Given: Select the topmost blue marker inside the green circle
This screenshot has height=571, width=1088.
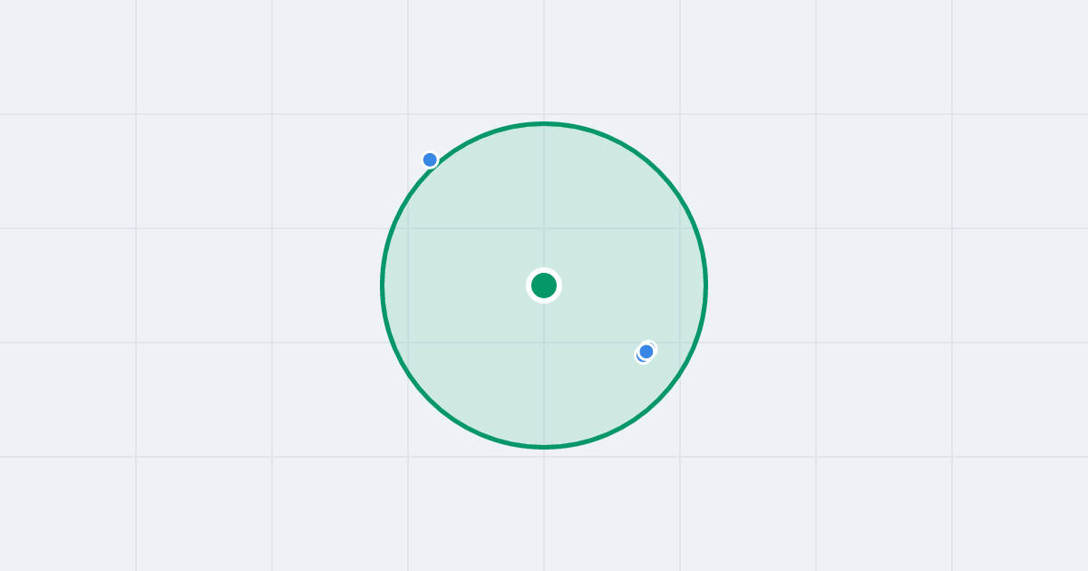Looking at the screenshot, I should pos(646,351).
